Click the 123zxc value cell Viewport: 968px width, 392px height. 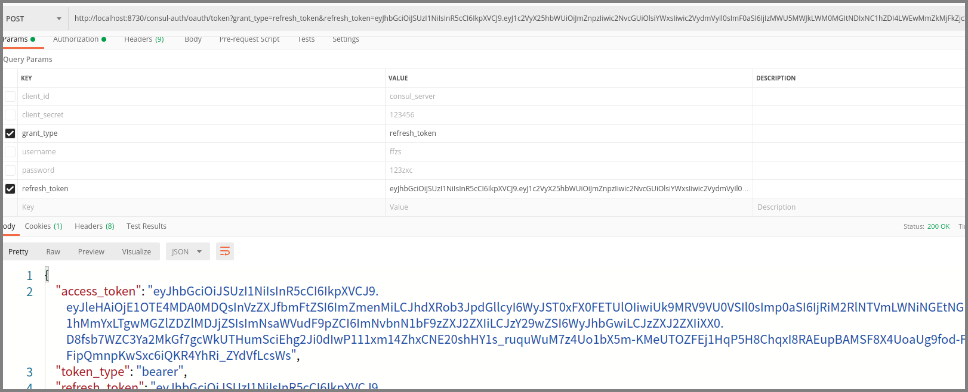point(569,170)
